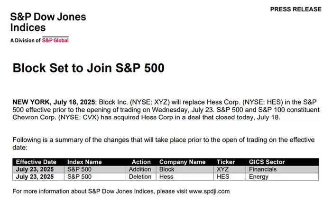Click the Energy sector cell
The image size is (332, 201).
pos(259,177)
